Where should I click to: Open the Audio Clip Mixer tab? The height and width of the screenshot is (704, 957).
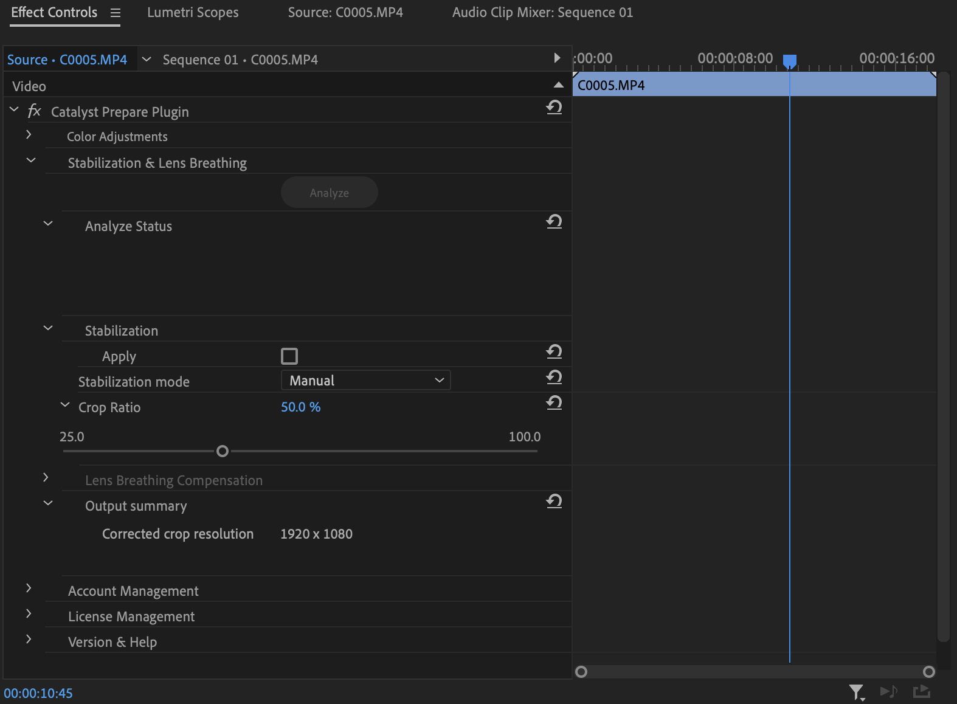(542, 13)
